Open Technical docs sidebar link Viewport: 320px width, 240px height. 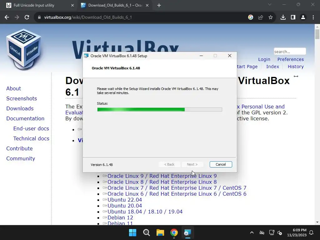(31, 138)
